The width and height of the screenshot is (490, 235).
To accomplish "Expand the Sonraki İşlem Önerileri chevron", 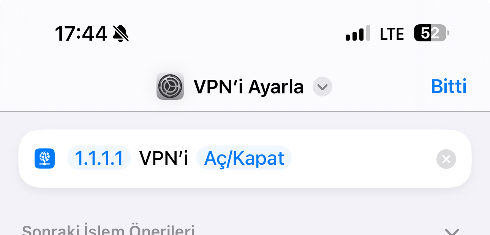I will (x=452, y=231).
